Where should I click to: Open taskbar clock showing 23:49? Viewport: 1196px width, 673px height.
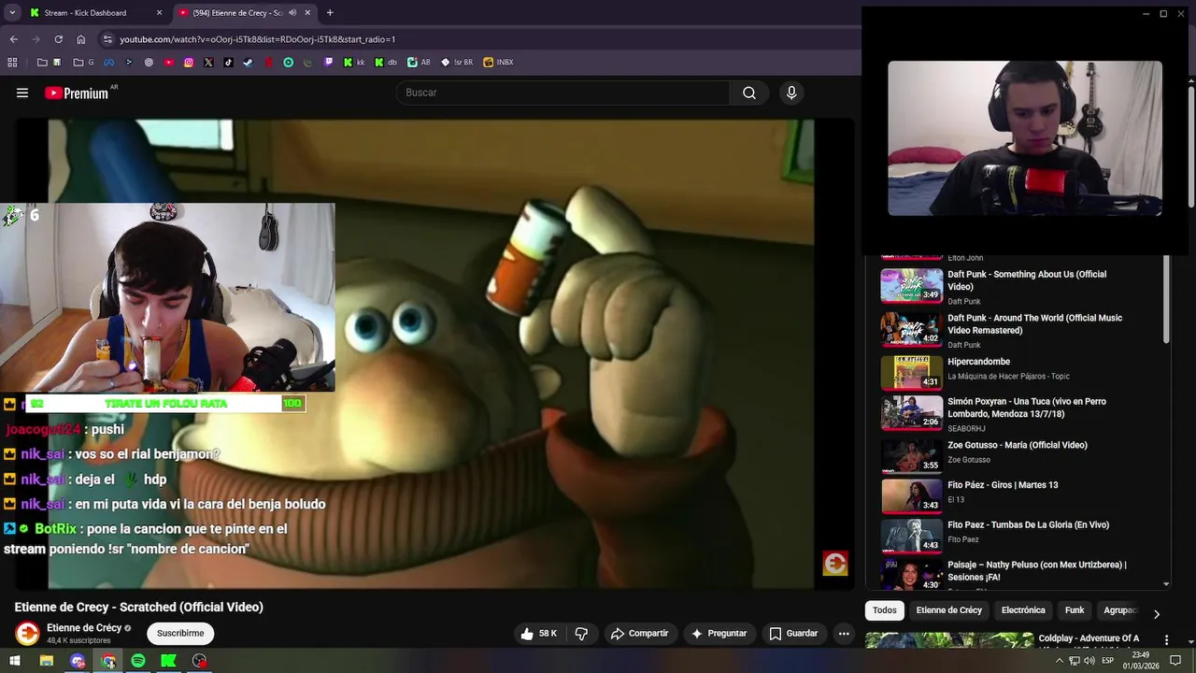[x=1141, y=661]
